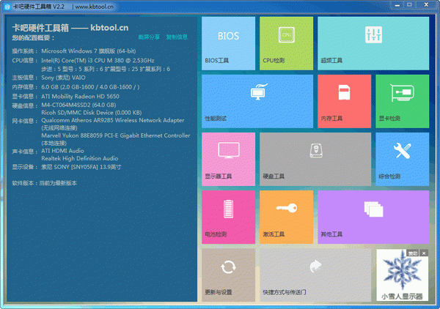This screenshot has width=440, height=309.
Task: Open the 综合检测 wrench tile
Action: pos(402,159)
